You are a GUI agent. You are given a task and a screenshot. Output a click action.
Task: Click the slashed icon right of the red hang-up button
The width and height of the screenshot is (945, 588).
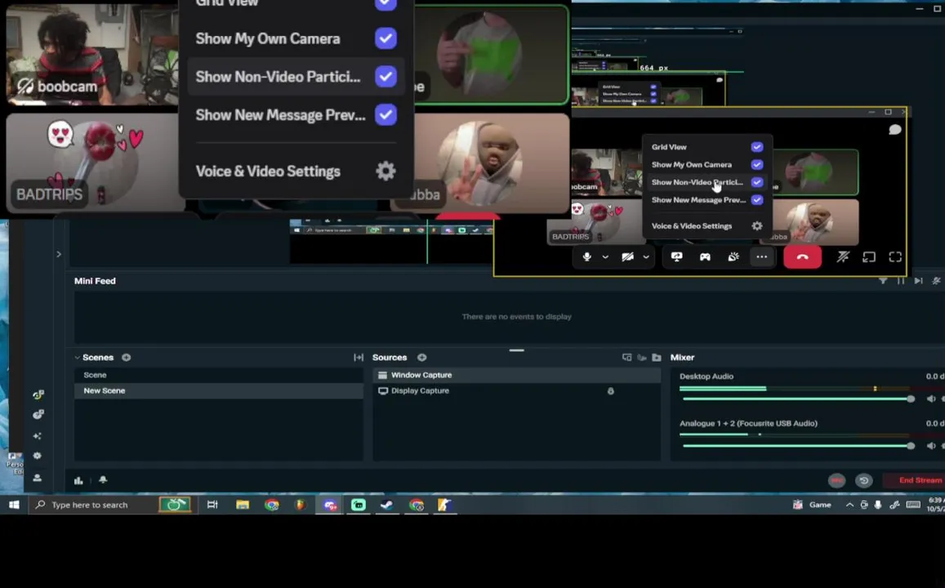coord(843,256)
